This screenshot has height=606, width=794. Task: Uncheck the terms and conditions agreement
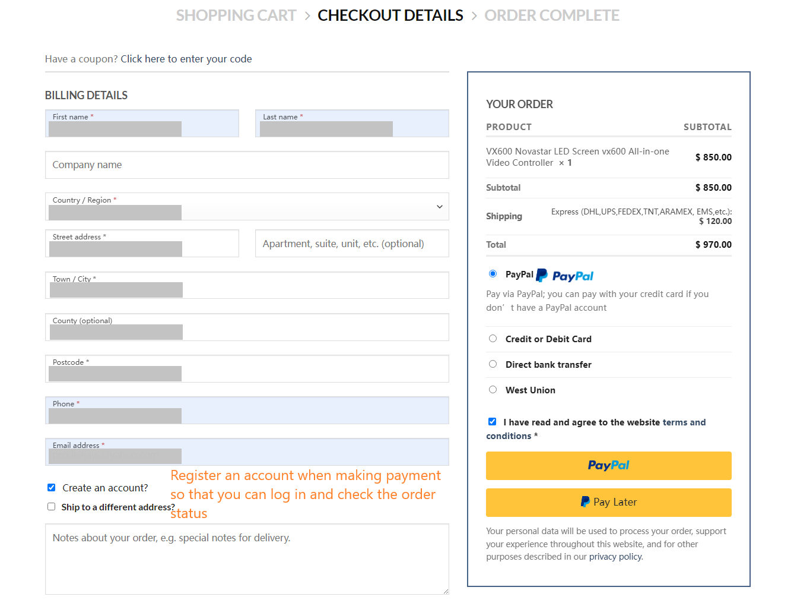pyautogui.click(x=492, y=422)
